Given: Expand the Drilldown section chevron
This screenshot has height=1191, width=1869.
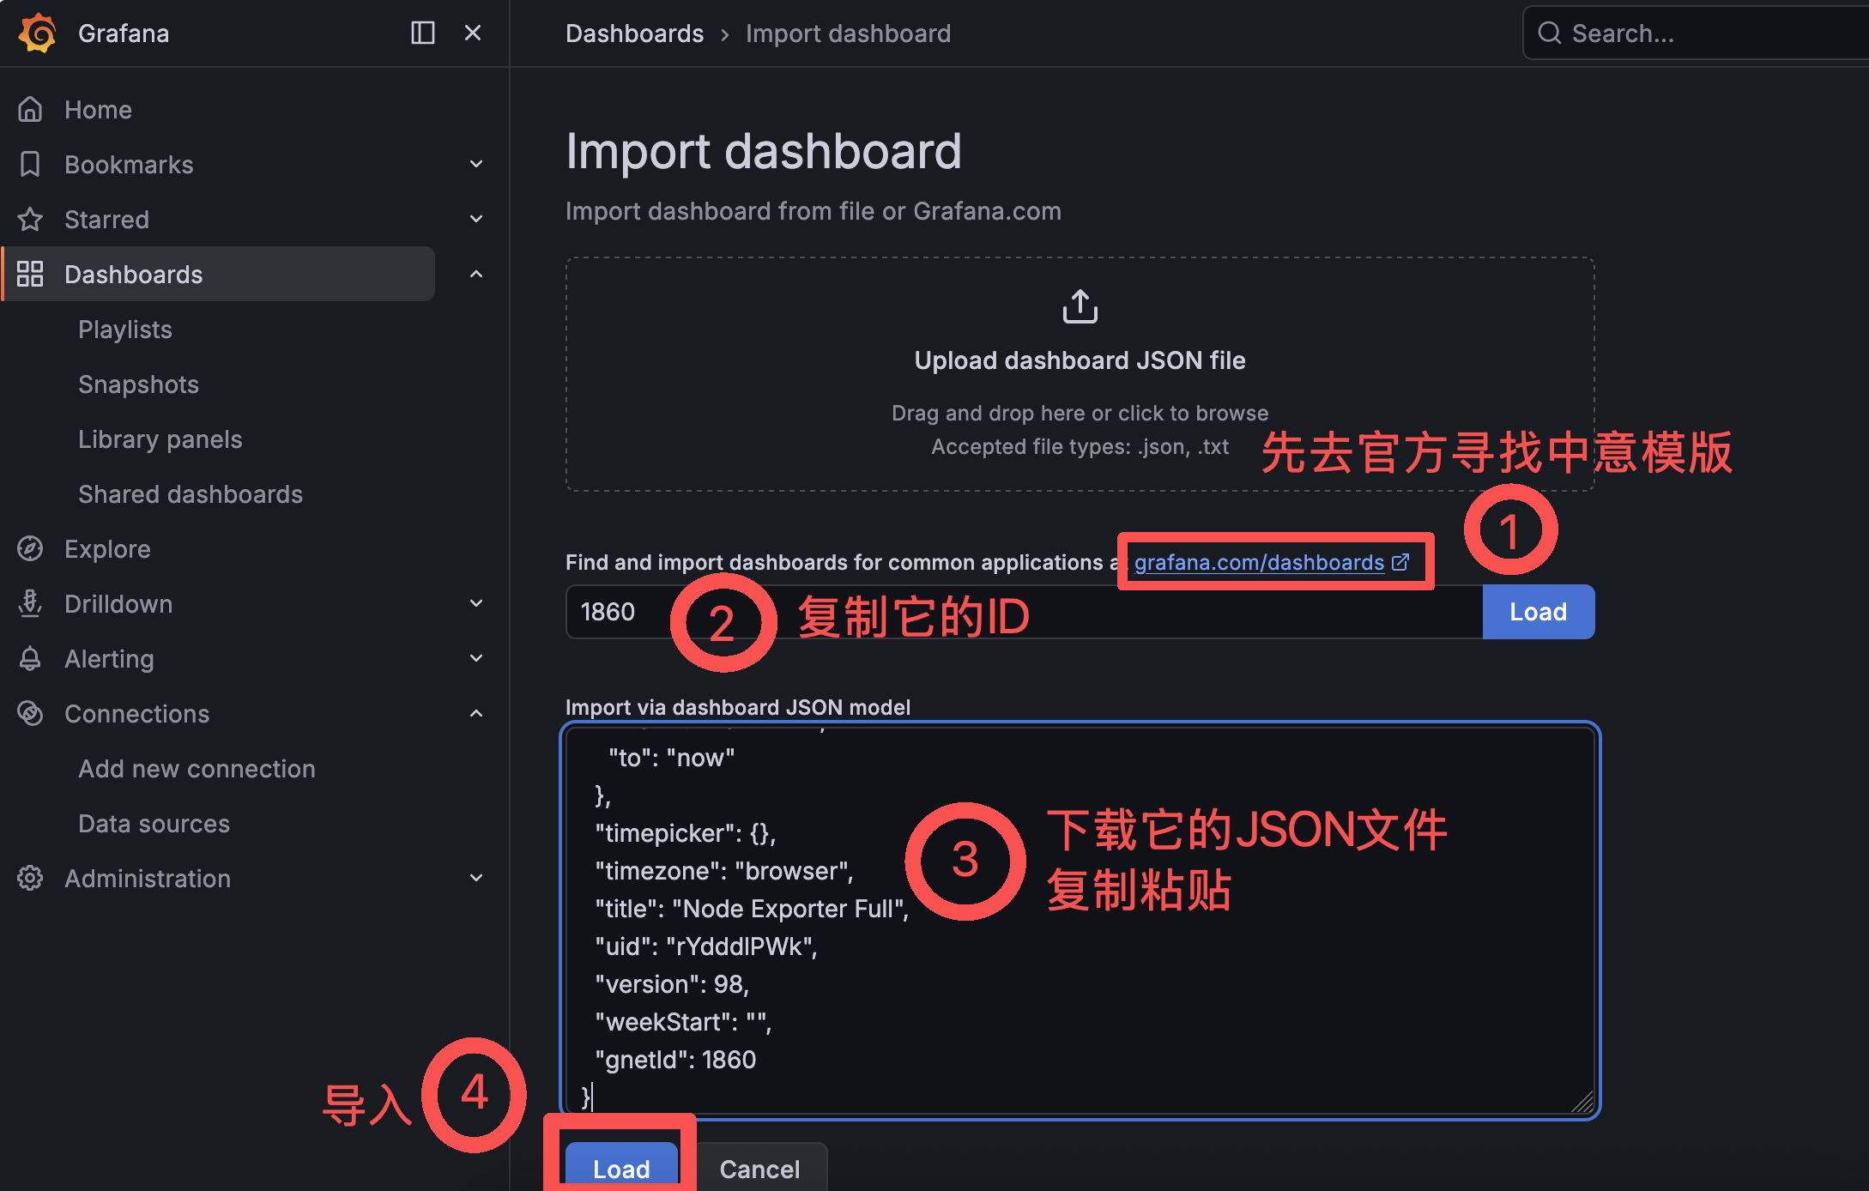Looking at the screenshot, I should (476, 604).
